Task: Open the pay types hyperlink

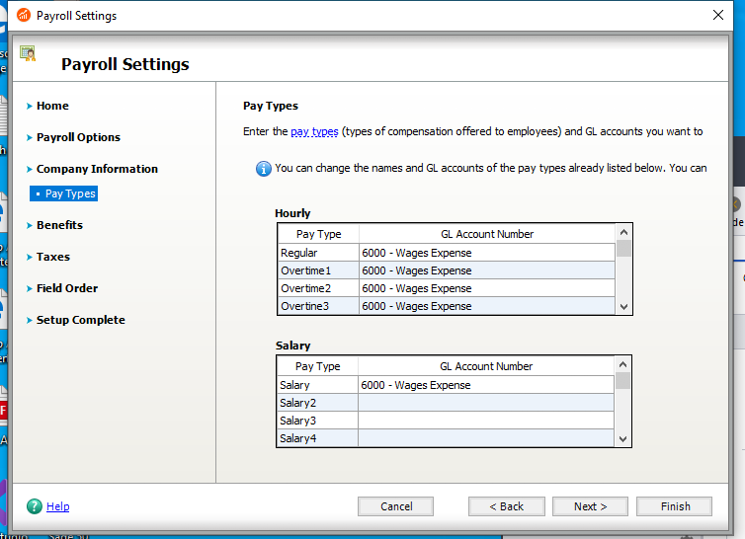Action: point(314,131)
